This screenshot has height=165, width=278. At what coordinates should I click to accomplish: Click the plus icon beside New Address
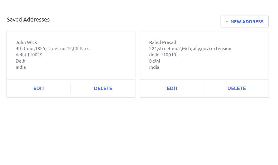pyautogui.click(x=227, y=22)
